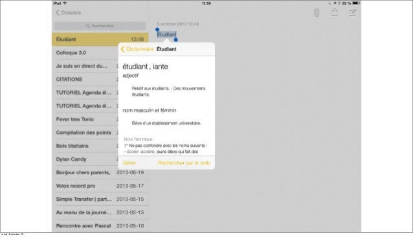The width and height of the screenshot is (413, 237).
Task: Tap the top selection handle above Étudiant
Action: [157, 30]
